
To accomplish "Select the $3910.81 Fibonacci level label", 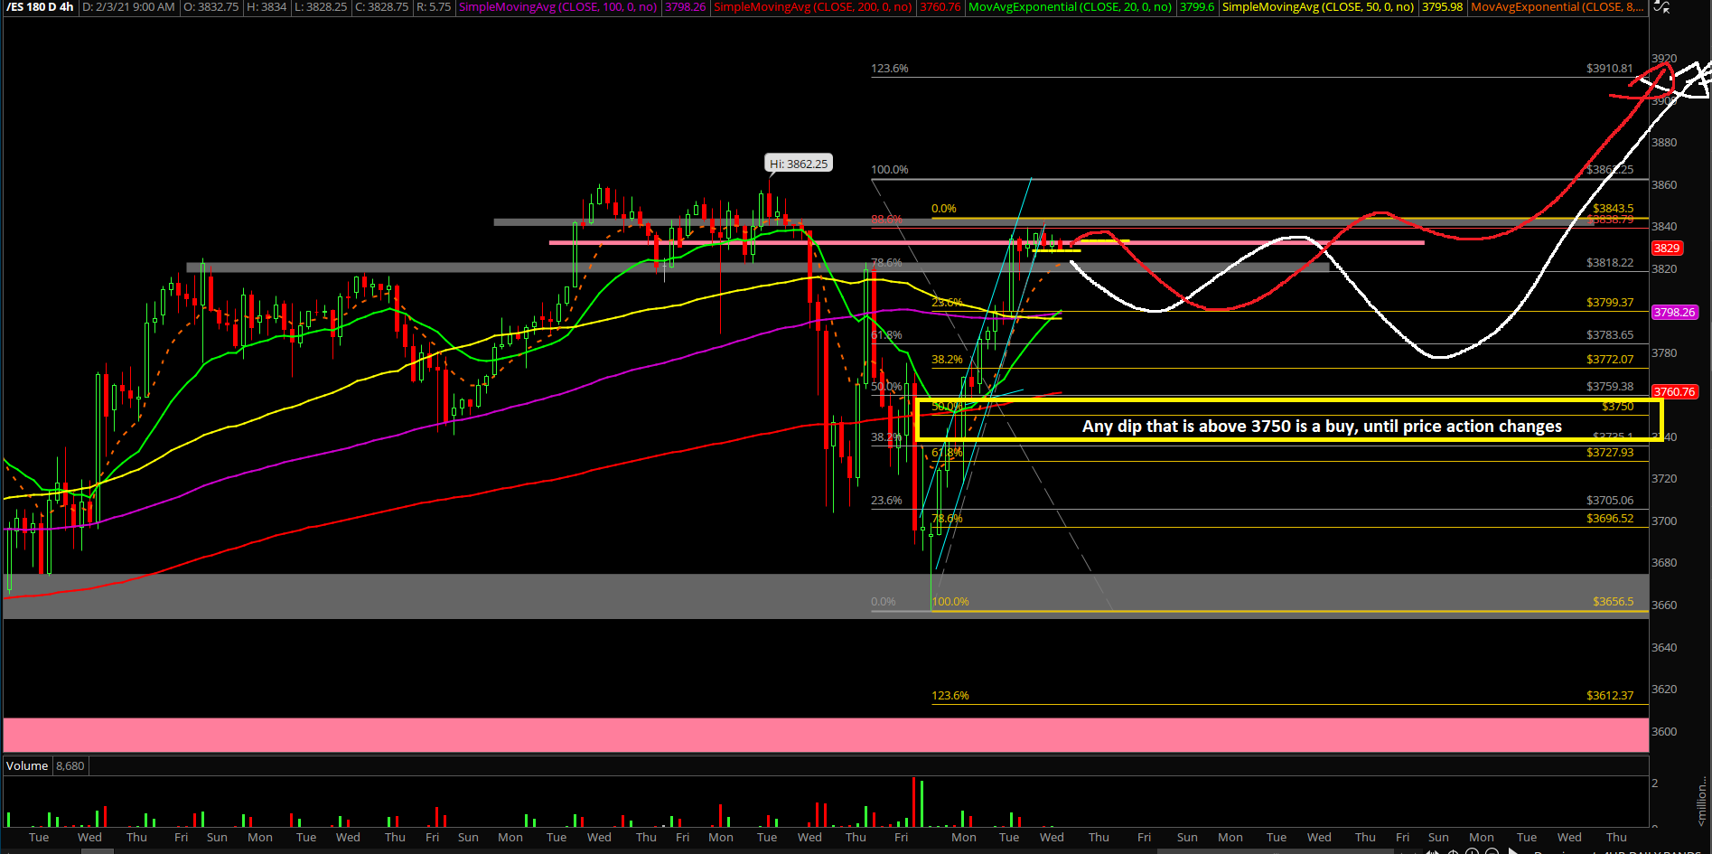I will click(1609, 69).
